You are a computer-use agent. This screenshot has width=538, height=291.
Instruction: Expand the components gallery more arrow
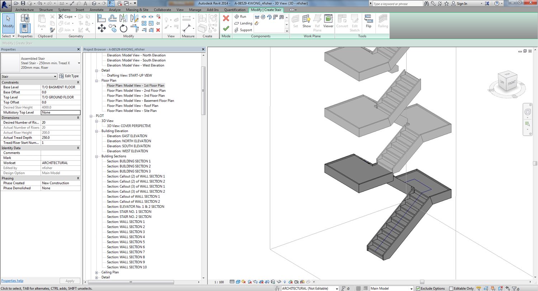286,31
